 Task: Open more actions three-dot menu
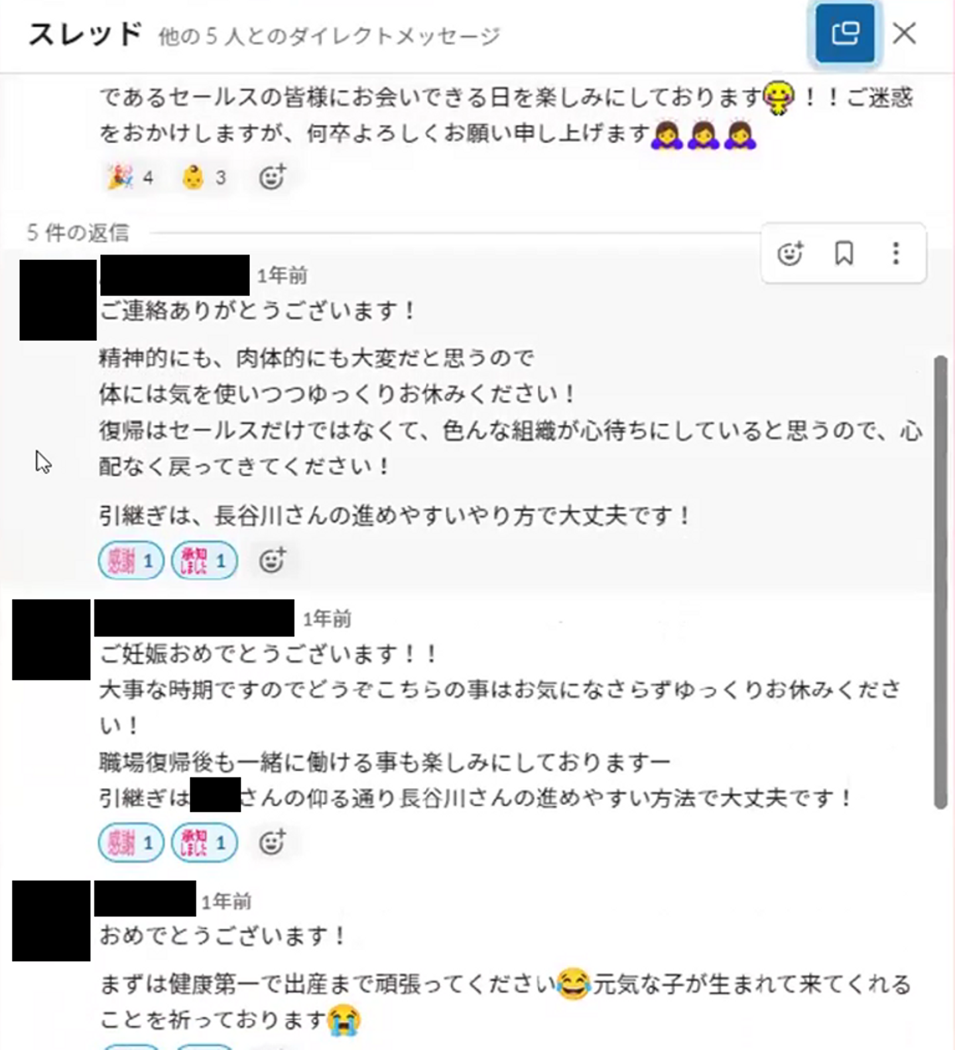point(896,253)
